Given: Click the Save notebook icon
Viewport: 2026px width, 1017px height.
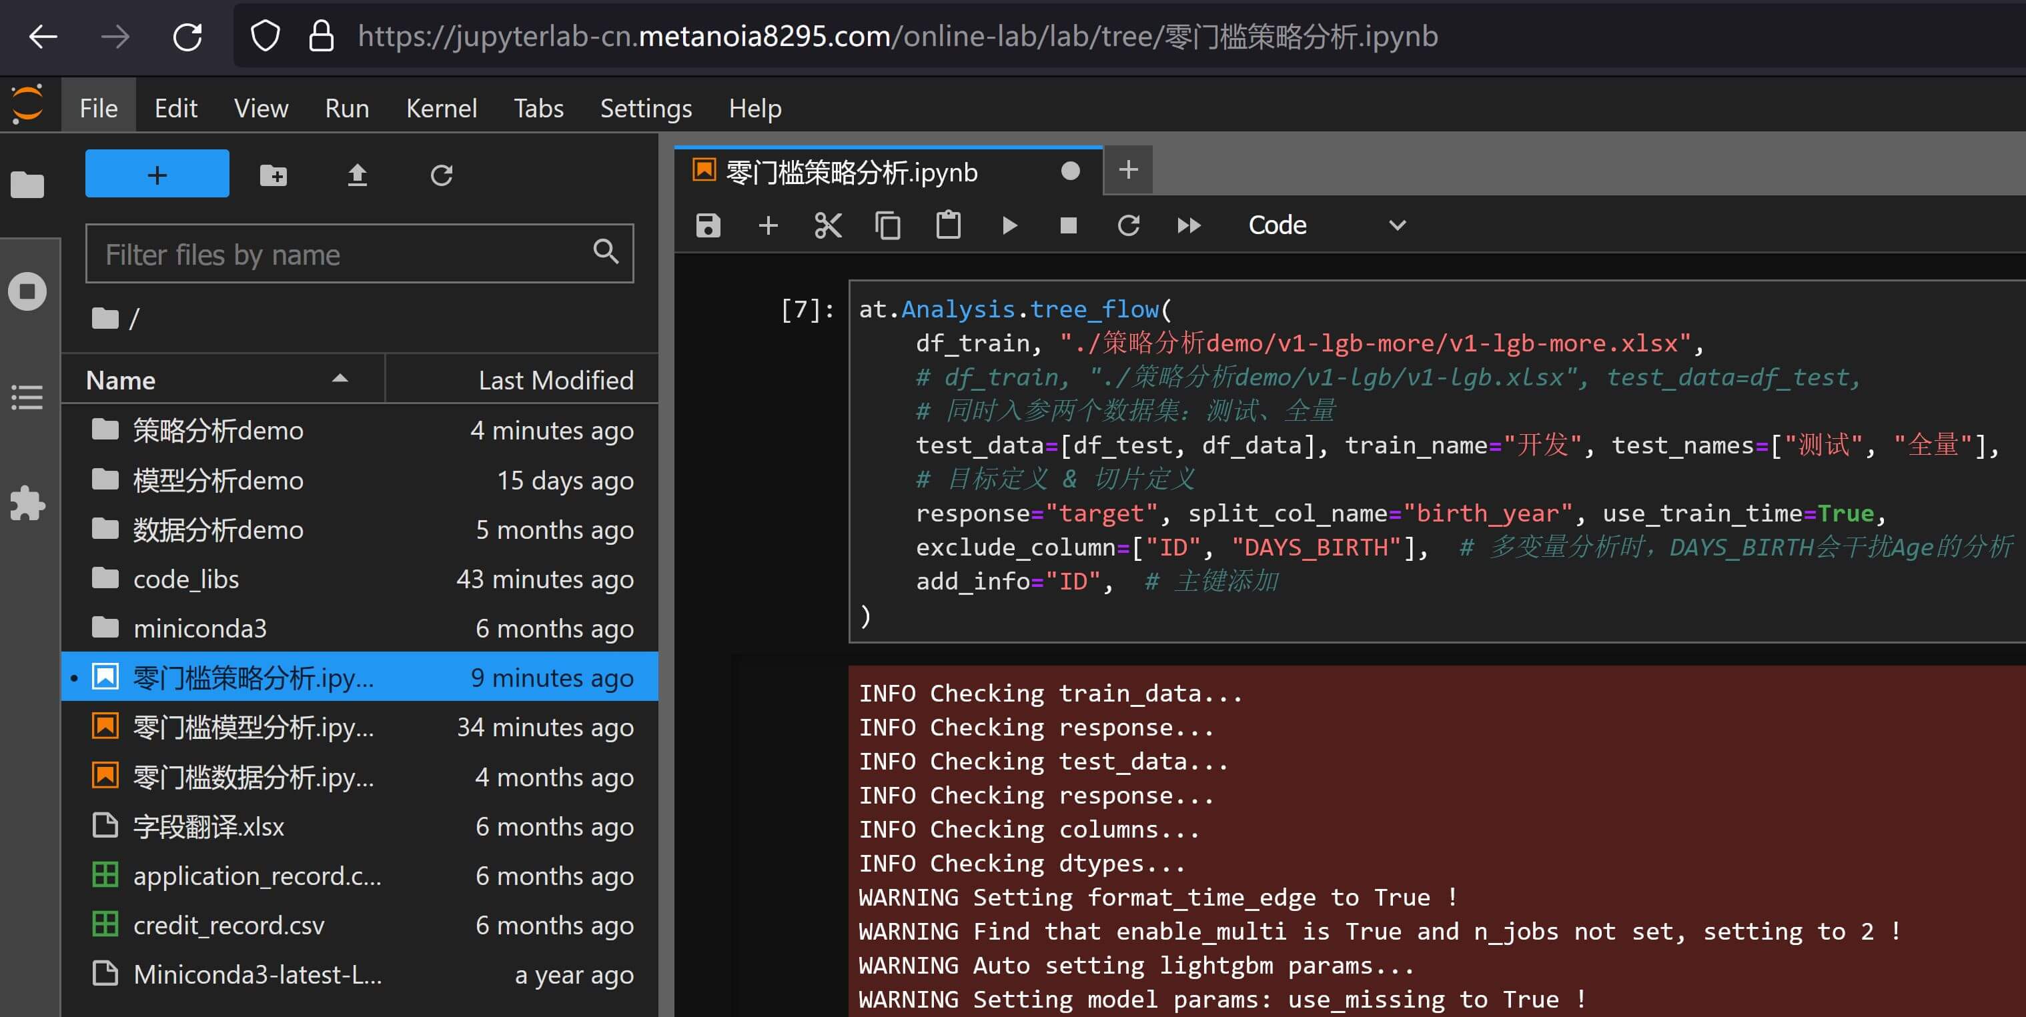Looking at the screenshot, I should (708, 225).
